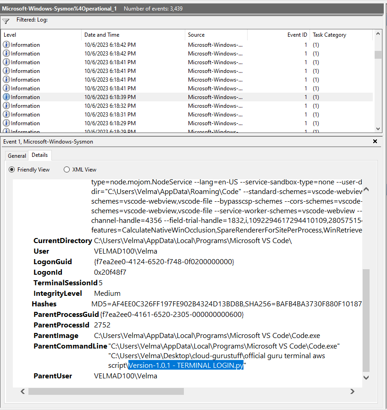Click LogonId value 0x20f48f7

coord(110,272)
